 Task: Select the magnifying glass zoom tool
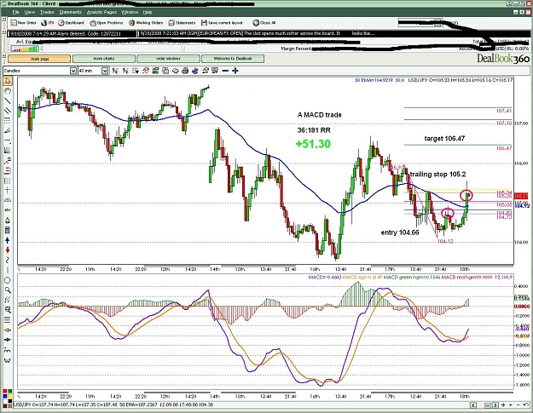click(x=8, y=290)
